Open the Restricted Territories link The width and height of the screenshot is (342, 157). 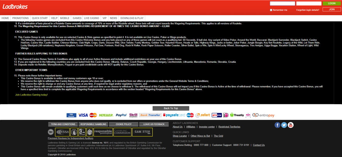coord(229,127)
